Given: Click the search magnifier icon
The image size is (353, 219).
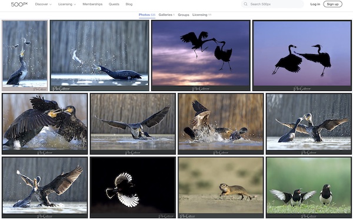Looking at the screenshot, I should pos(245,4).
